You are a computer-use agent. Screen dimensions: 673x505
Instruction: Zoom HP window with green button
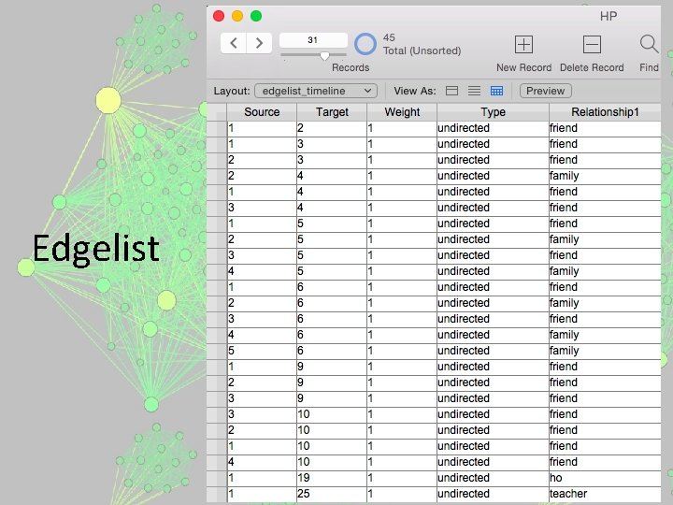pos(256,16)
